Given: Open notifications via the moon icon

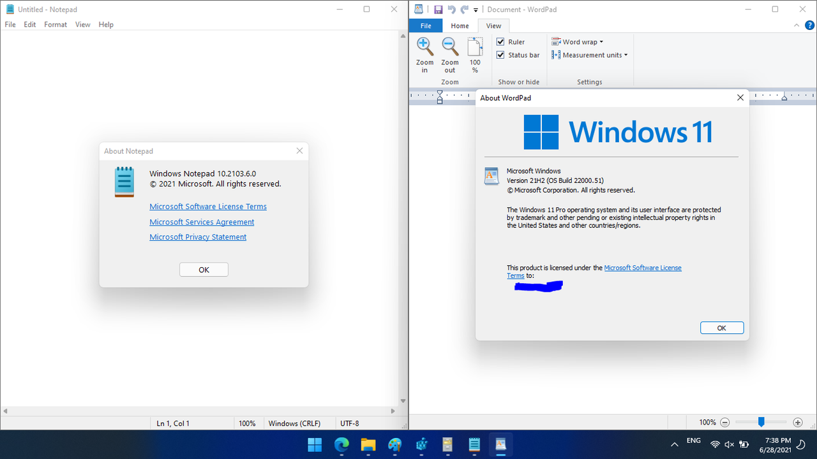Looking at the screenshot, I should 801,444.
